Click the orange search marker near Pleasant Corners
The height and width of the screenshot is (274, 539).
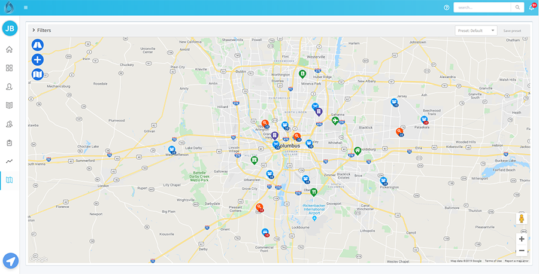click(x=260, y=208)
